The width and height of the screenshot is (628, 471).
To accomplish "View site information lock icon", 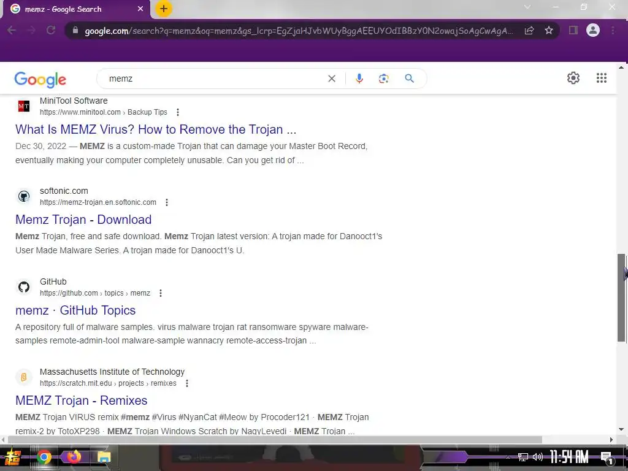I will [75, 31].
